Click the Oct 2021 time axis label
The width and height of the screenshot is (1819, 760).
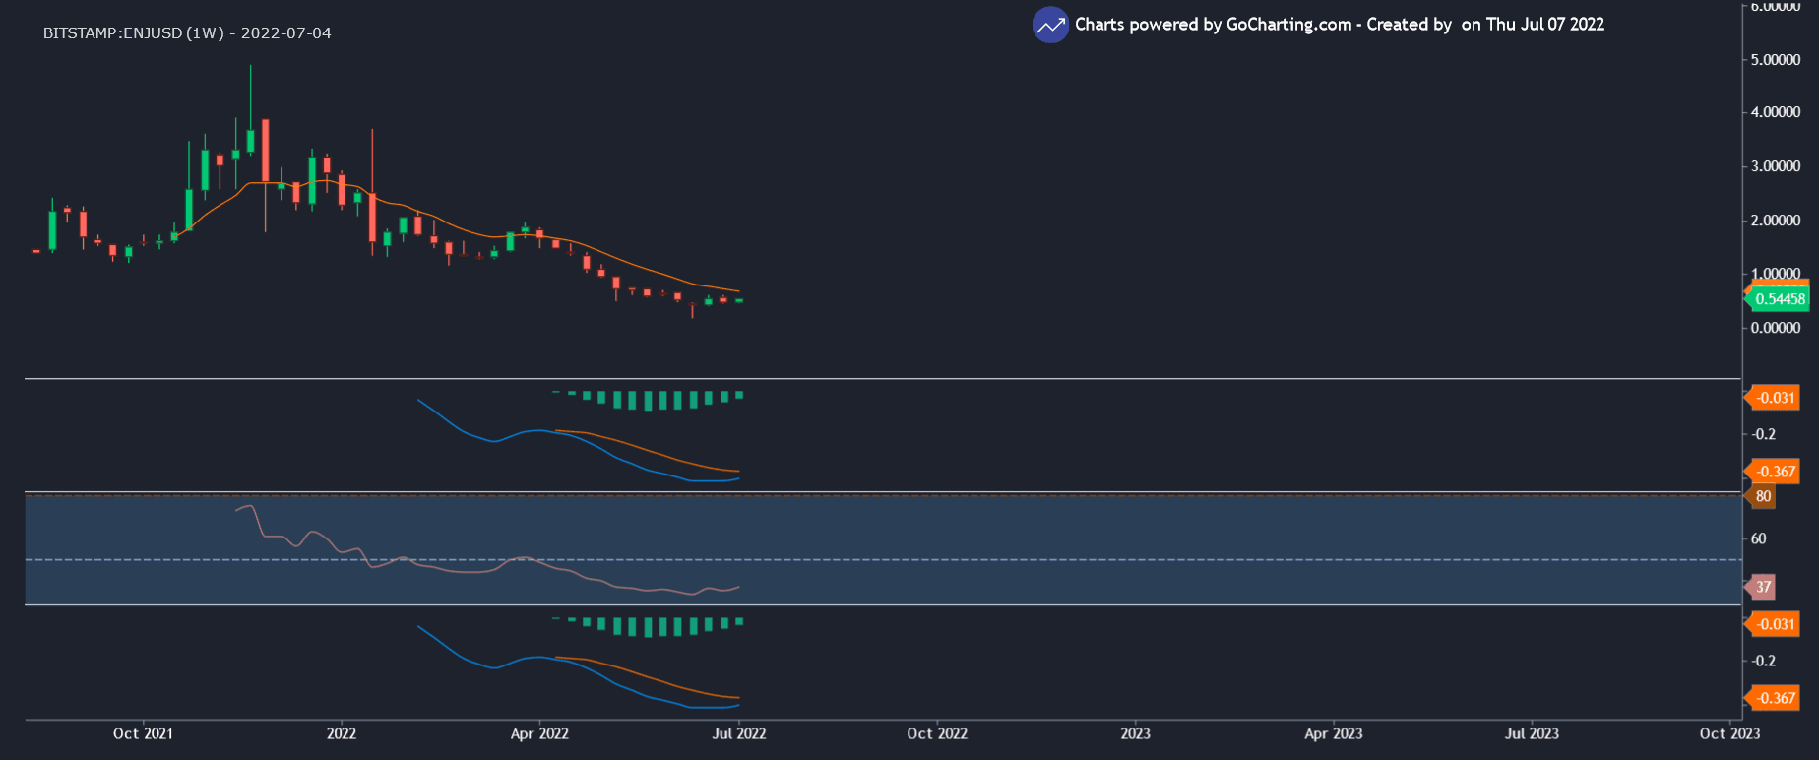point(143,733)
